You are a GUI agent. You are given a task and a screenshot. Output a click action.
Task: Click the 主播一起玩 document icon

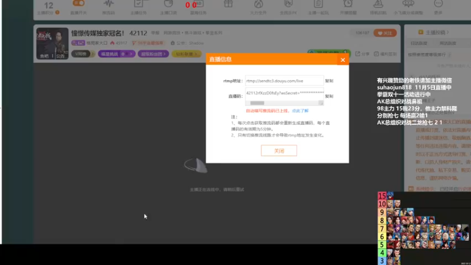(x=318, y=4)
